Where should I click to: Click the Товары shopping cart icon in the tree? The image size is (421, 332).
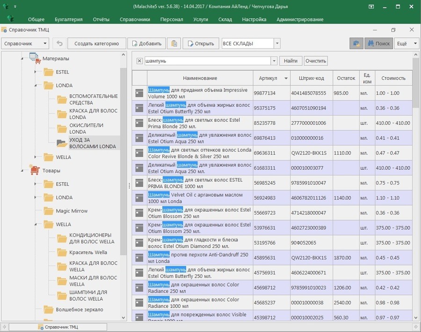[x=35, y=170]
